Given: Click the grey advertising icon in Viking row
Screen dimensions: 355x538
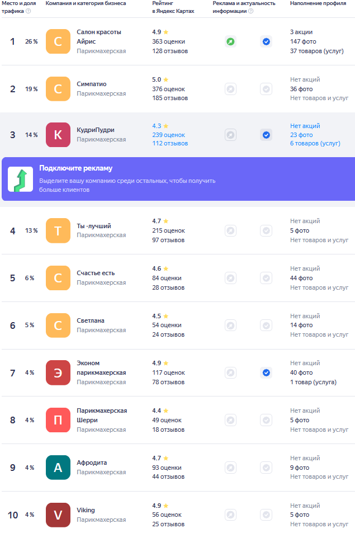Looking at the screenshot, I should pos(230,515).
